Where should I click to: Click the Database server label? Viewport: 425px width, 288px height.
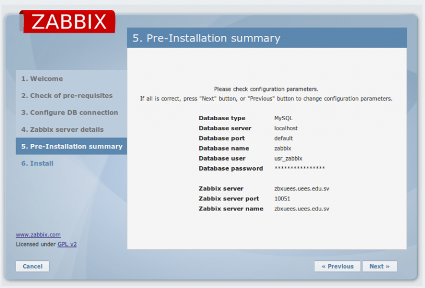(225, 128)
